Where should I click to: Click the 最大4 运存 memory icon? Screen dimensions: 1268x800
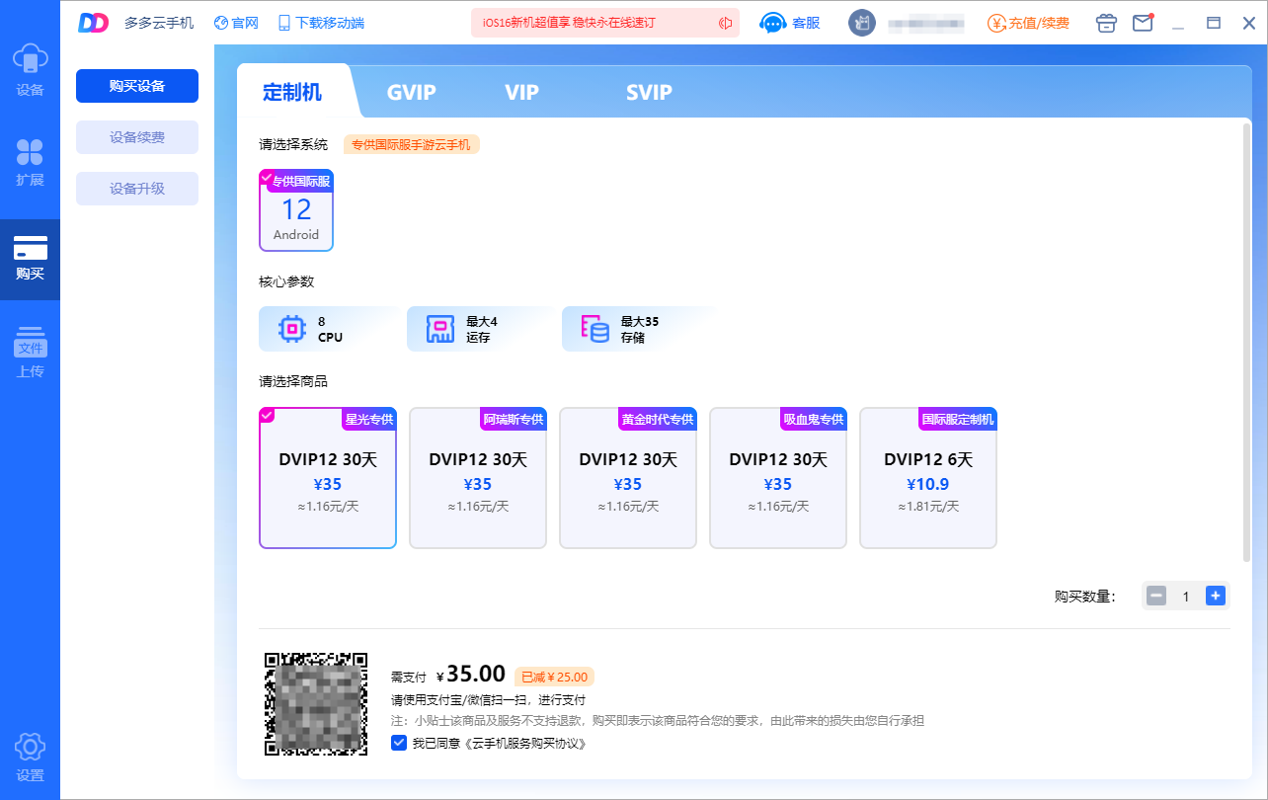tap(440, 329)
